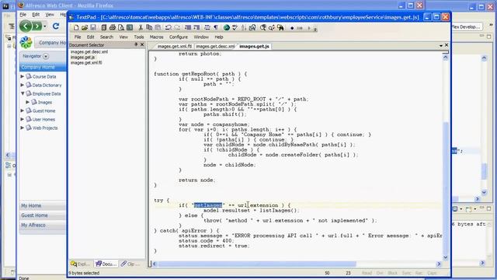Expand the Course Data tree node
This screenshot has height=280, width=497.
[x=23, y=76]
